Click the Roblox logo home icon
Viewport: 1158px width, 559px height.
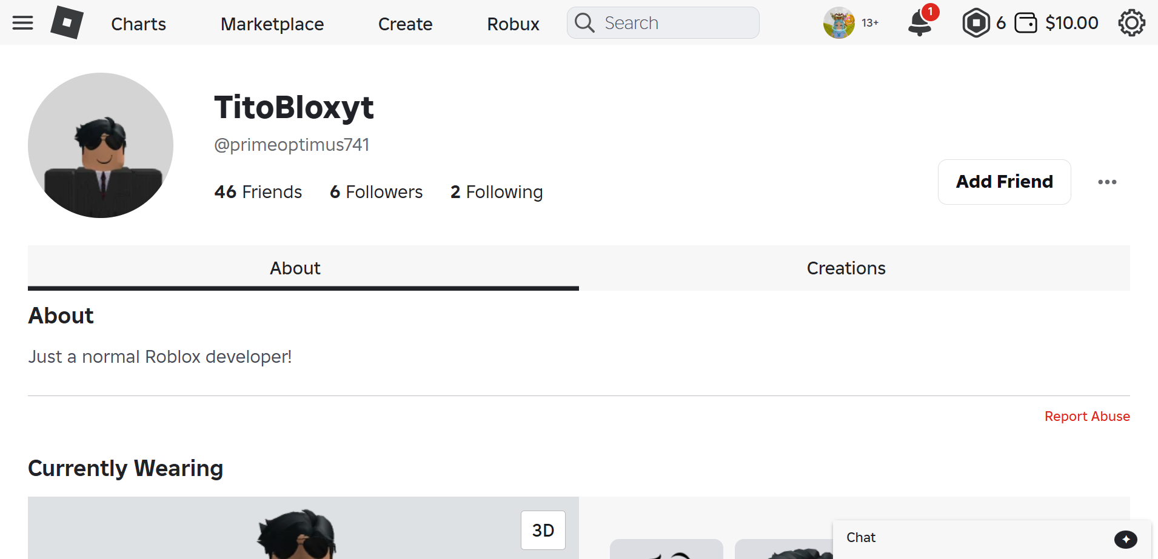tap(67, 23)
